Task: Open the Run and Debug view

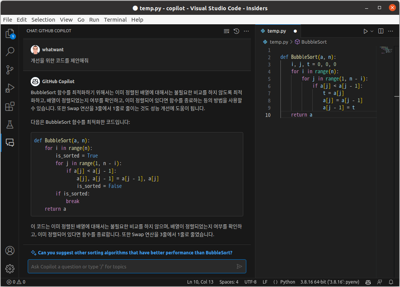Action: [10, 88]
